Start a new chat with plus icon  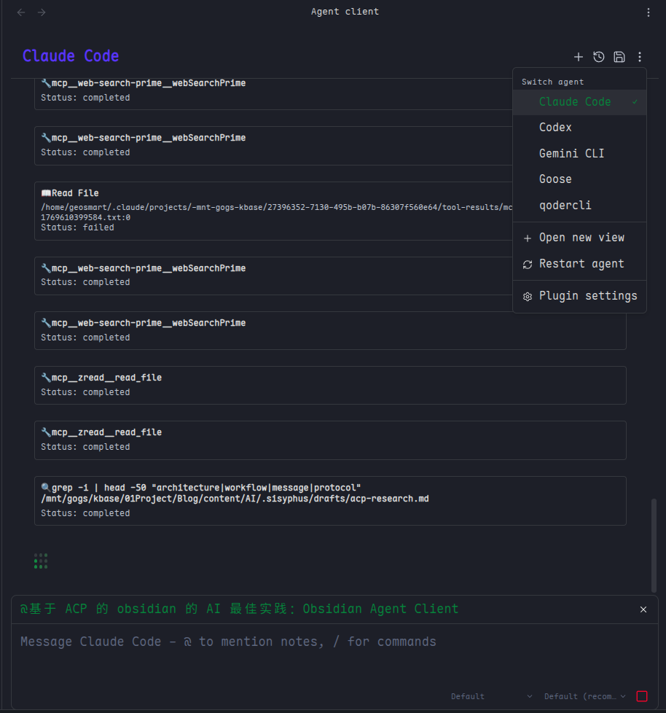pyautogui.click(x=579, y=57)
